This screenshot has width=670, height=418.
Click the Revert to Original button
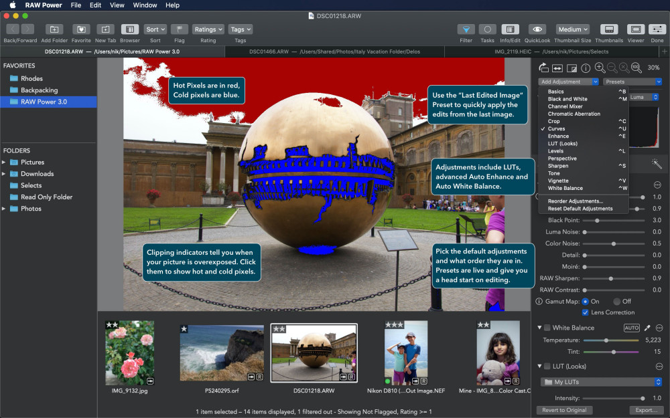(564, 411)
